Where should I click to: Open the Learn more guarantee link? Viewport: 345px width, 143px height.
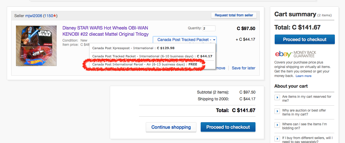(303, 76)
